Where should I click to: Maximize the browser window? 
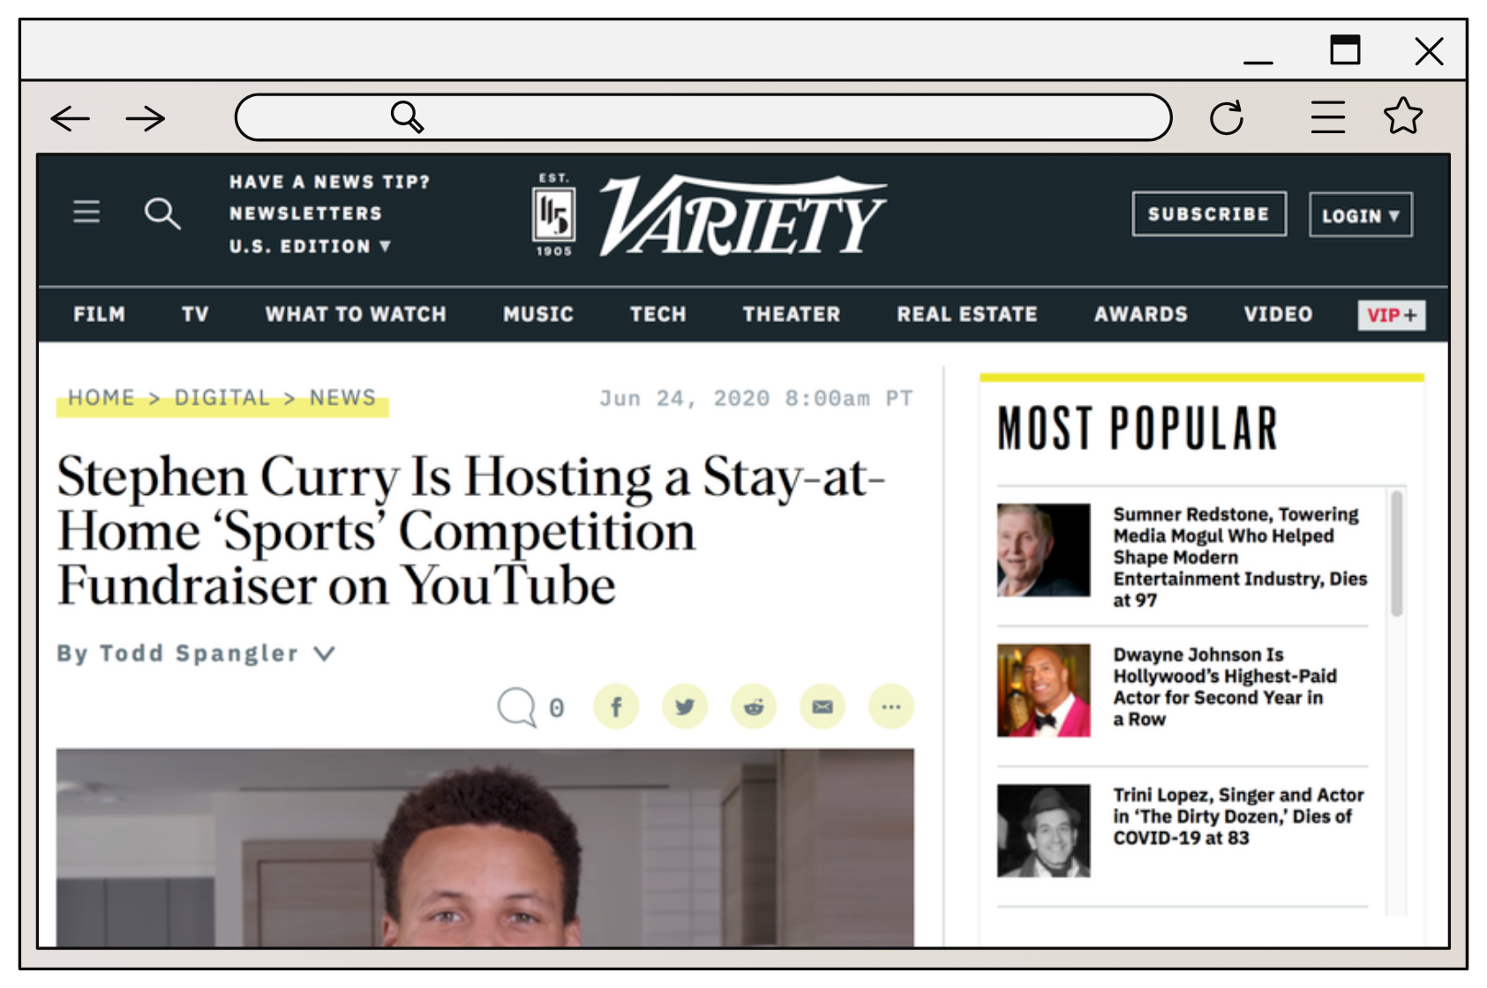coord(1345,49)
